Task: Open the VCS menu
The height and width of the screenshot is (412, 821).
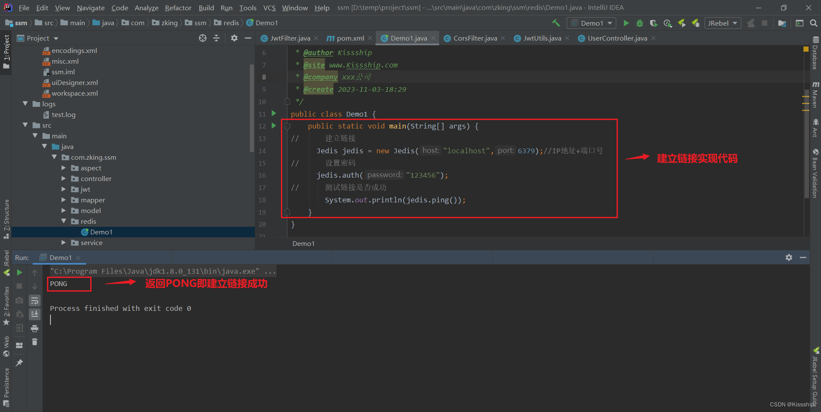Action: 269,8
